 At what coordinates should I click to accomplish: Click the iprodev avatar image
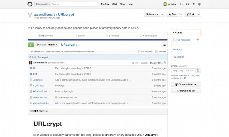click(x=165, y=4)
